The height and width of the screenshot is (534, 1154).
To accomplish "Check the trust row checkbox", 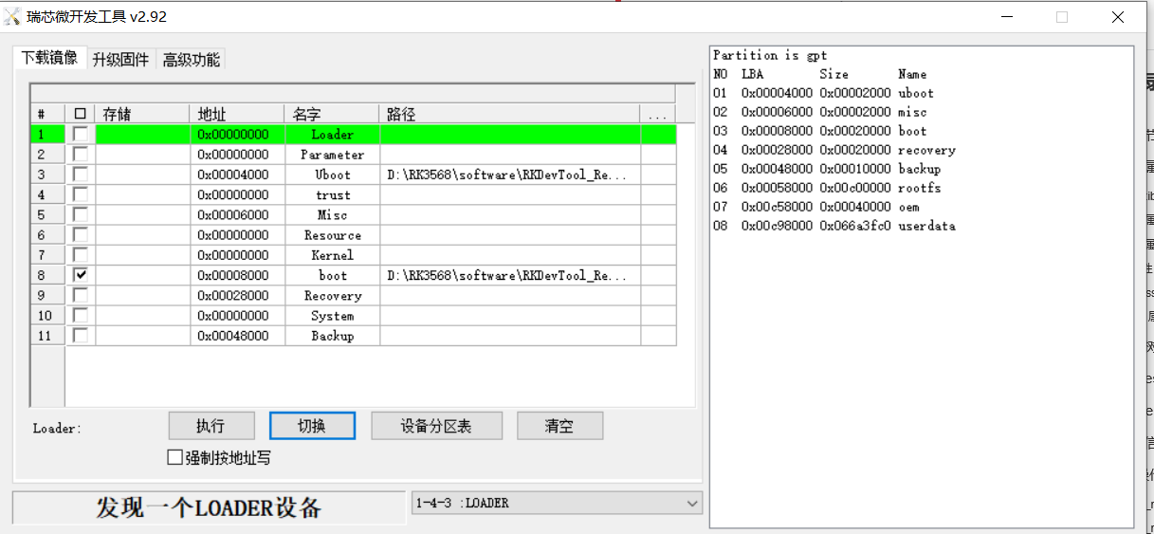I will [x=81, y=194].
